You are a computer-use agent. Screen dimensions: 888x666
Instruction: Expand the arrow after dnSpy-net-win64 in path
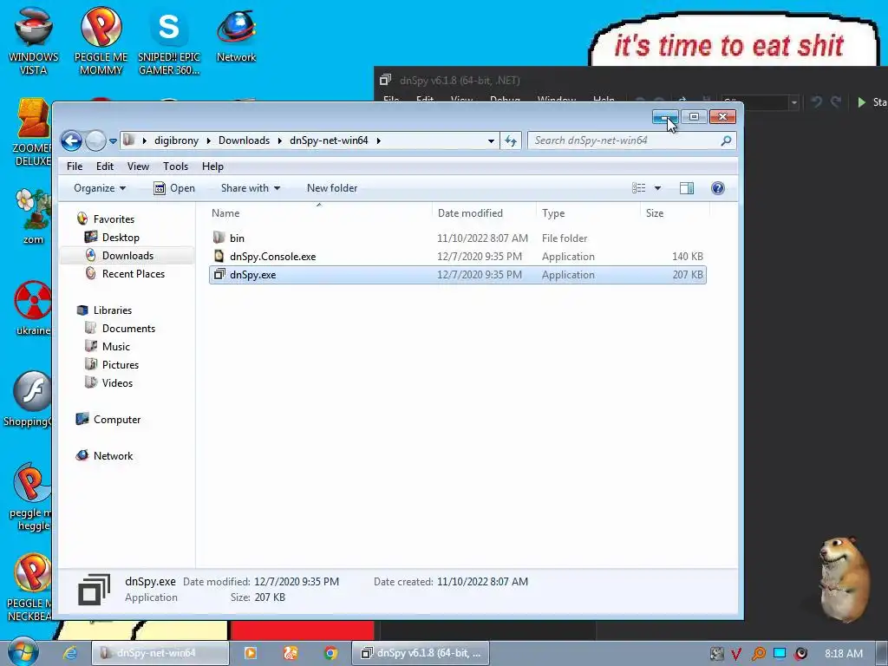378,140
